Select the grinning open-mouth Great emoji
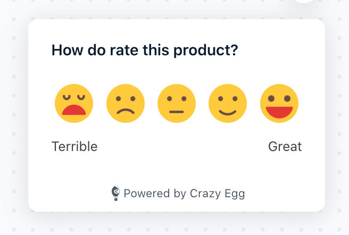This screenshot has height=235, width=349. click(279, 103)
